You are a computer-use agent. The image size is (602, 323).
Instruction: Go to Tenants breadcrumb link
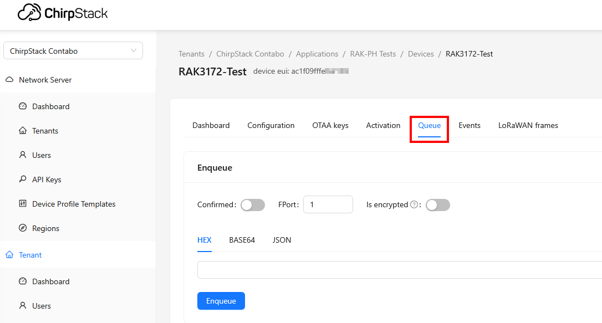click(191, 54)
